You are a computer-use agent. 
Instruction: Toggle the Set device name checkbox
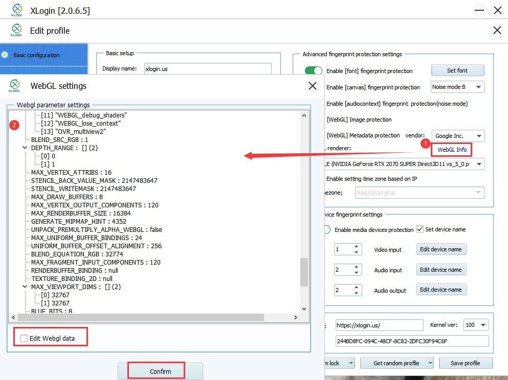coord(420,229)
